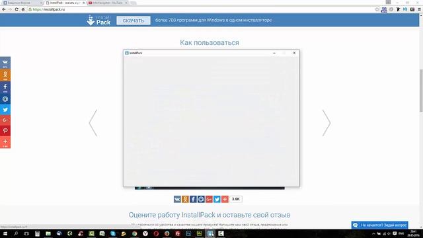Open the InstallPack logo in header
The width and height of the screenshot is (423, 238).
[x=98, y=20]
